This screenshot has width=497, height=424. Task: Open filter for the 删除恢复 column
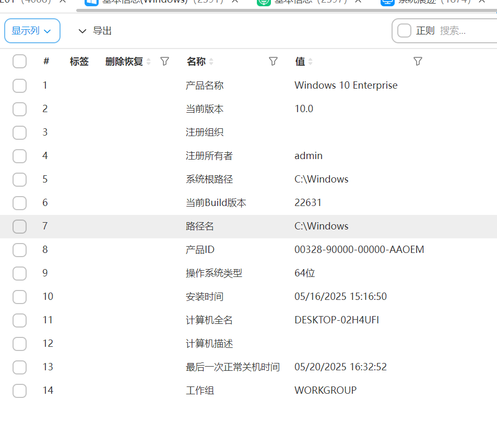click(x=164, y=62)
